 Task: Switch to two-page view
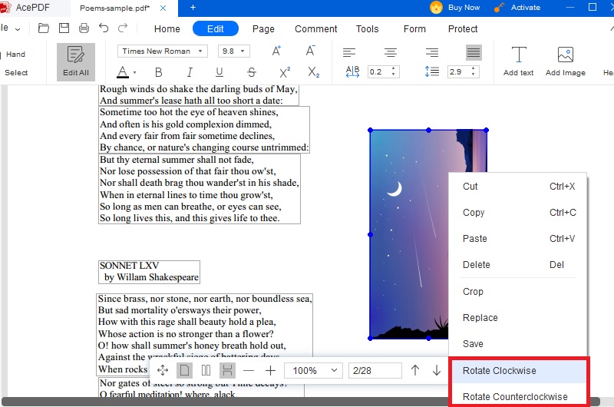(206, 370)
